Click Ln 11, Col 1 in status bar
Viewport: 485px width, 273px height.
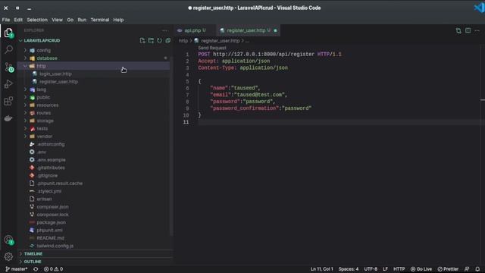point(321,269)
